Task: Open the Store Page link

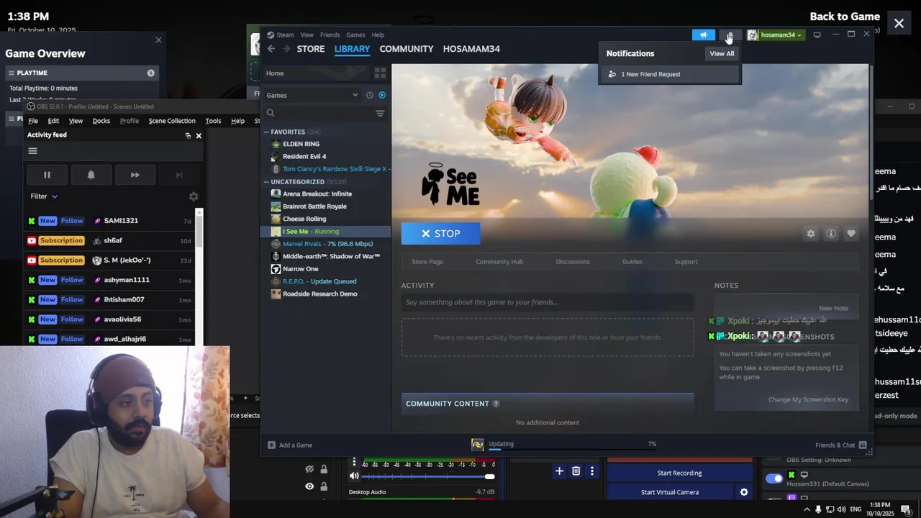Action: 427,262
